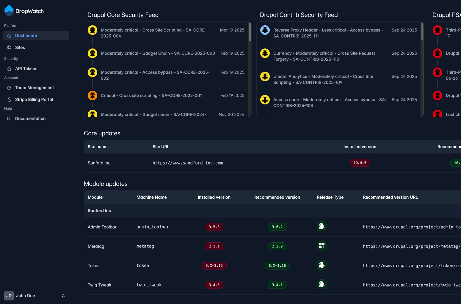The height and width of the screenshot is (304, 461).
Task: Click the orange critical bug icon for SA-CORE-2025-001
Action: 92,95
